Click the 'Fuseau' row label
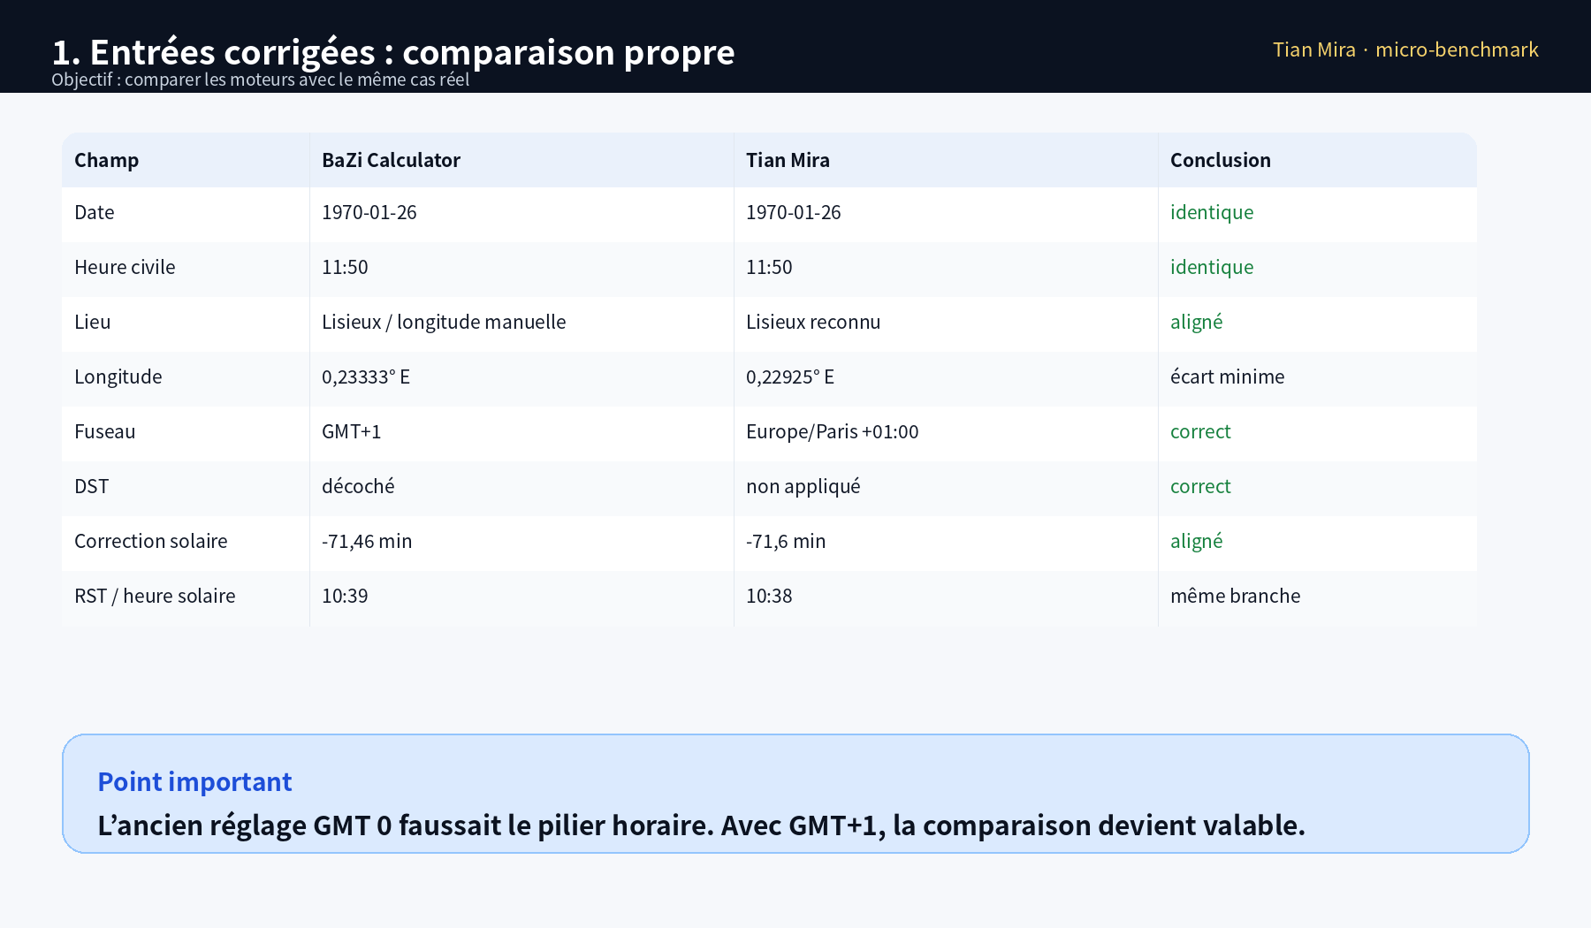This screenshot has width=1591, height=928. 105,431
